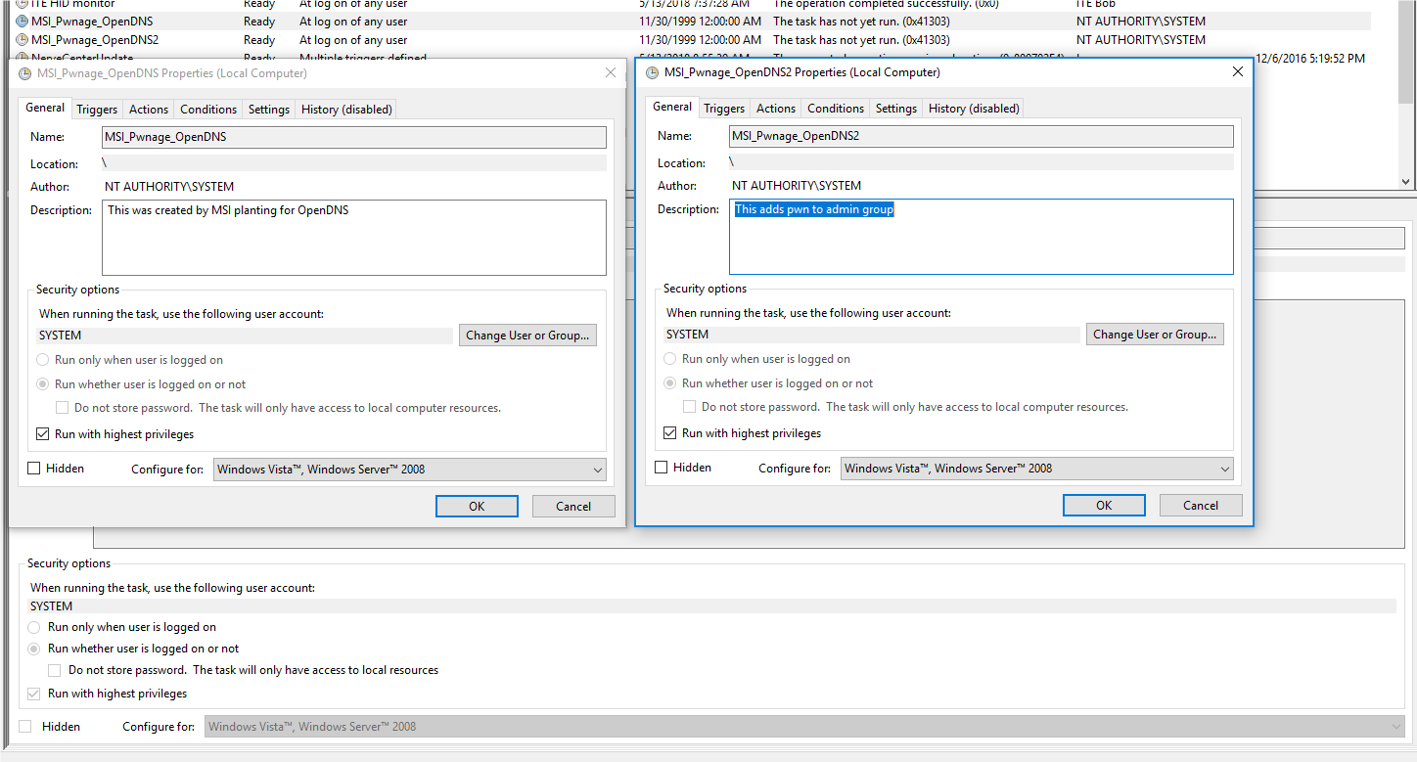Viewport: 1417px width, 762px height.
Task: Click title bar clock icon of MSI_Pwnage_OpenDNS Properties
Action: coord(24,73)
